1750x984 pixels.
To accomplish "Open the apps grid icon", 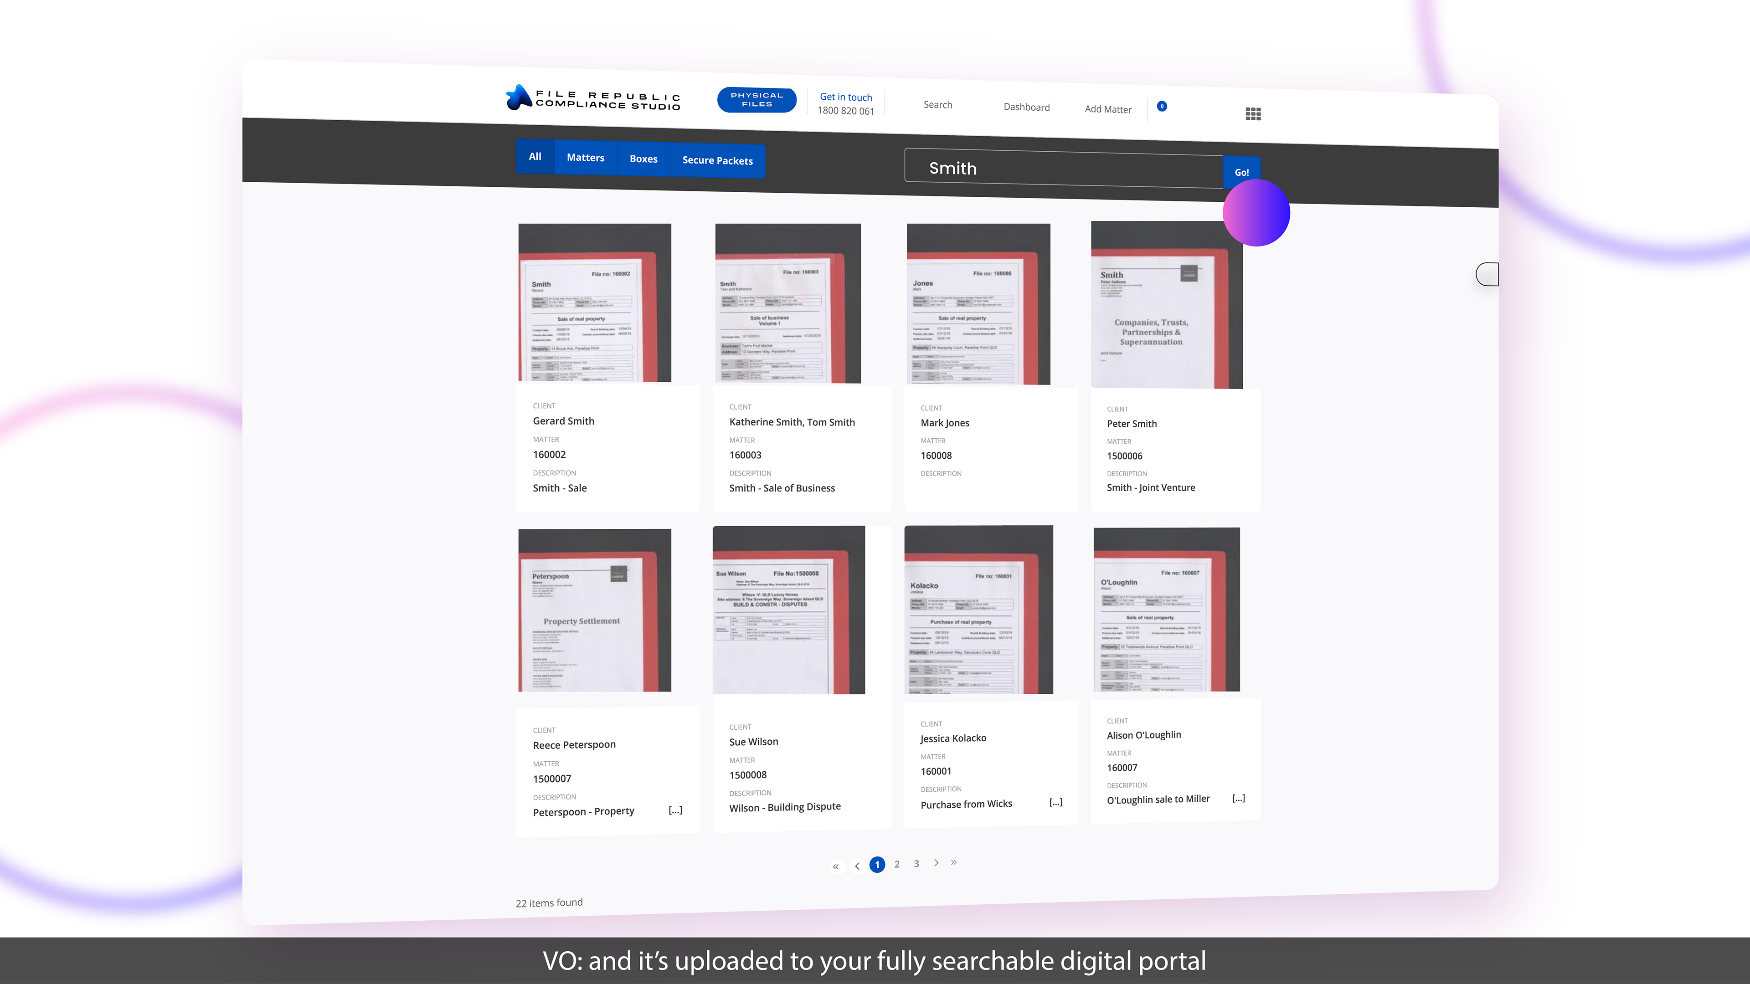I will (1253, 114).
